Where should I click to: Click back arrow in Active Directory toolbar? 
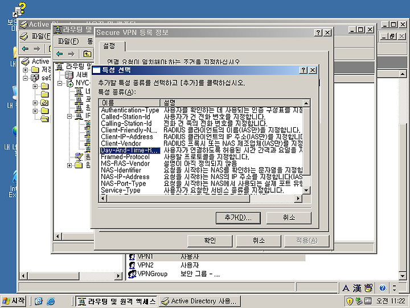click(26, 48)
